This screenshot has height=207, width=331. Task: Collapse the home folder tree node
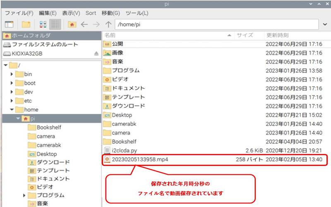pos(12,109)
